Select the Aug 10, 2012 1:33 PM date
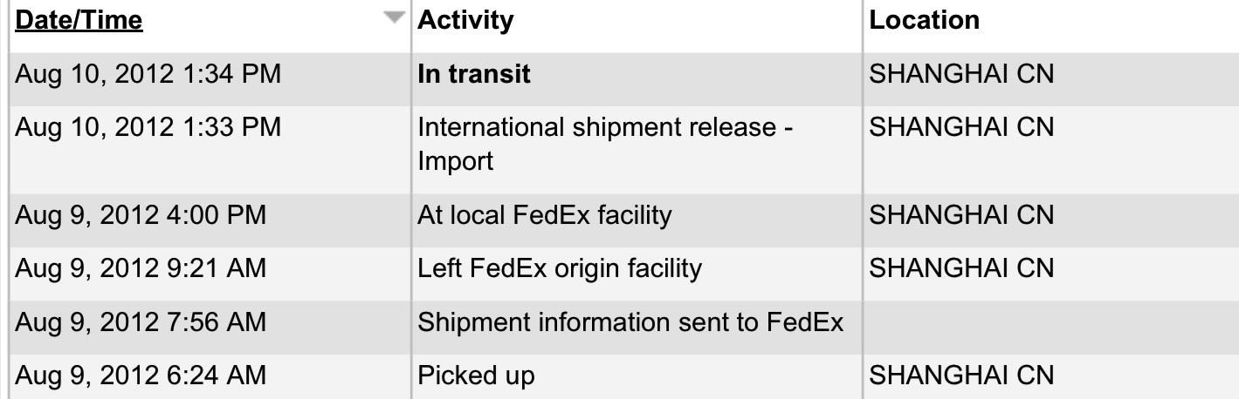 (148, 127)
